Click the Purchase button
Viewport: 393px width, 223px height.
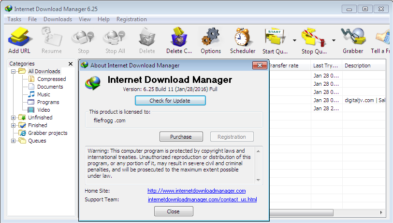coord(181,137)
